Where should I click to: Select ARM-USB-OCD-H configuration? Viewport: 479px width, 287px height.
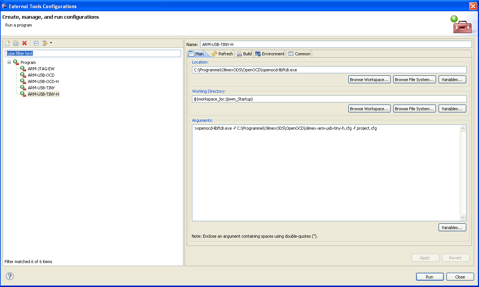tap(43, 81)
